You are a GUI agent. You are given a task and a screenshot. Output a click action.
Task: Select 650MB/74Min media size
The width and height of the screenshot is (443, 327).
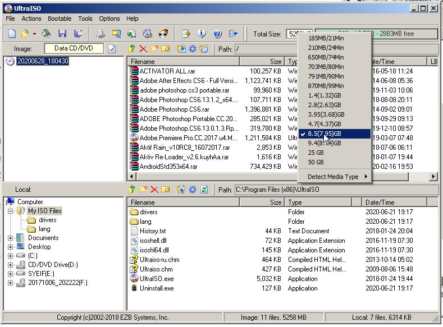pyautogui.click(x=335, y=57)
